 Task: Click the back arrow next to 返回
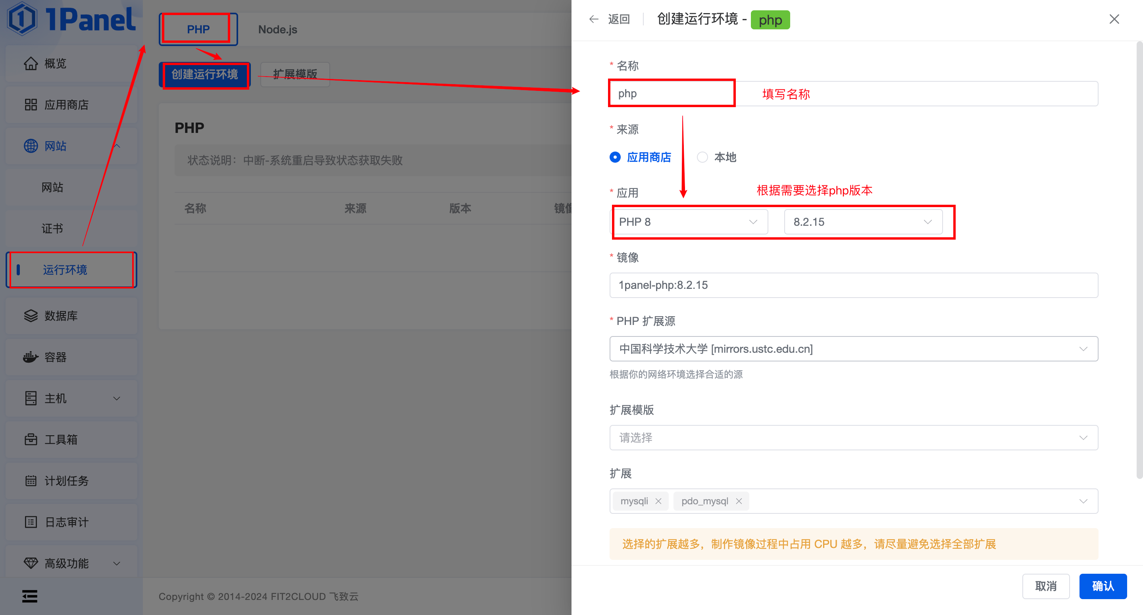pyautogui.click(x=594, y=19)
